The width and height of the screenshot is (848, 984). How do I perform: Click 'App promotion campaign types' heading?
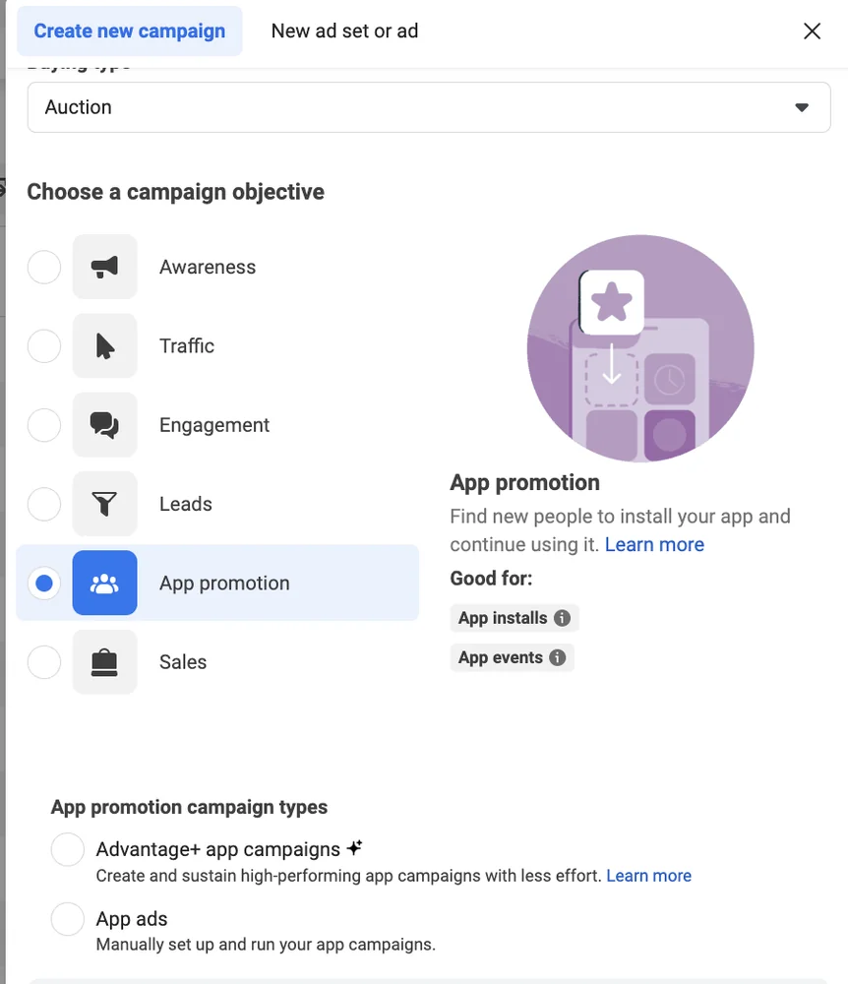[190, 807]
